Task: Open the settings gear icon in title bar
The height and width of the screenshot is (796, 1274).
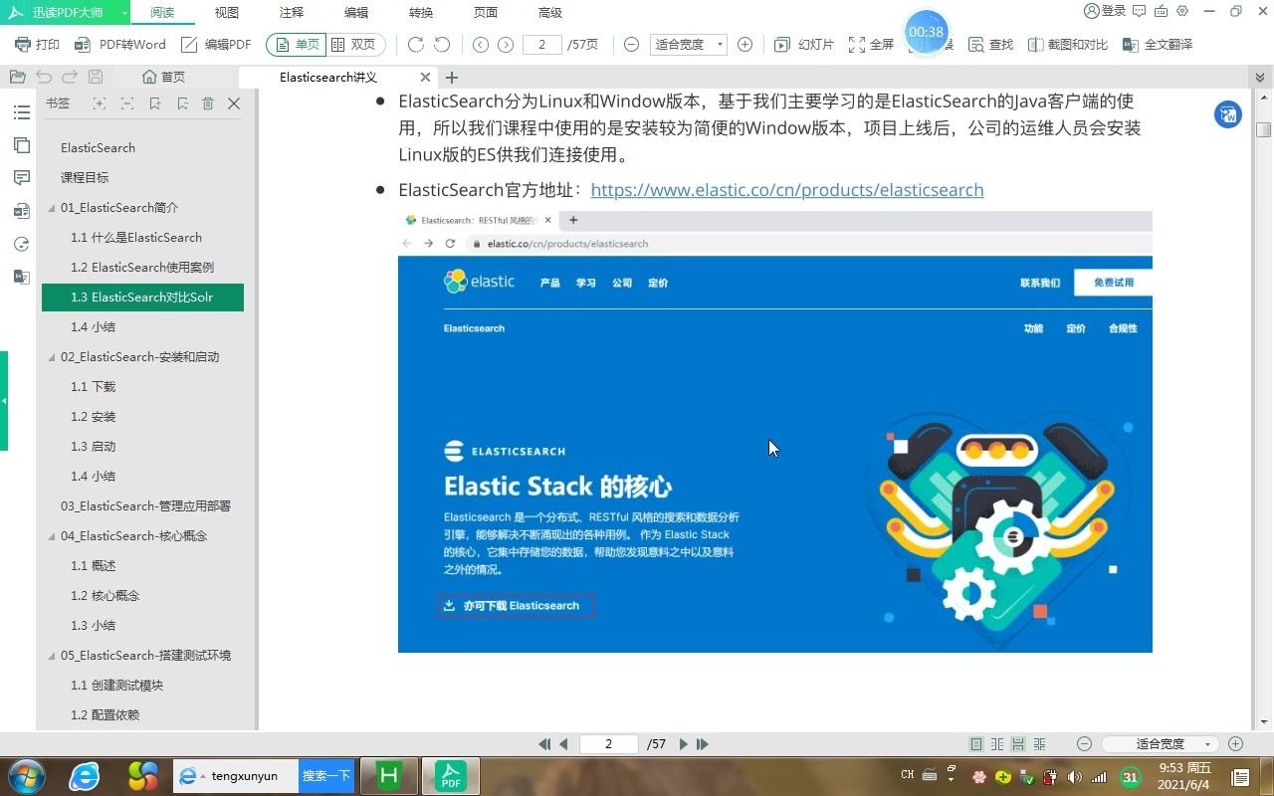Action: (x=1182, y=11)
